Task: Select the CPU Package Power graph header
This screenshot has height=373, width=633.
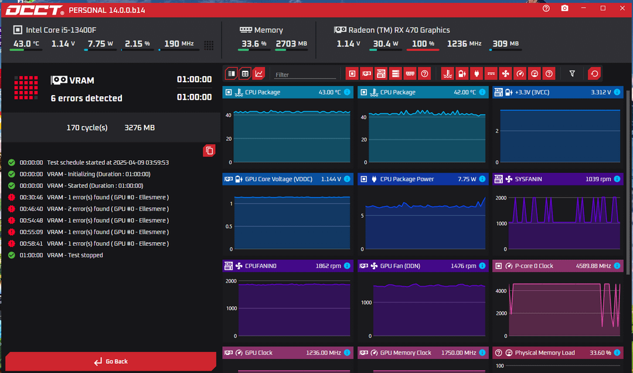Action: coord(423,179)
